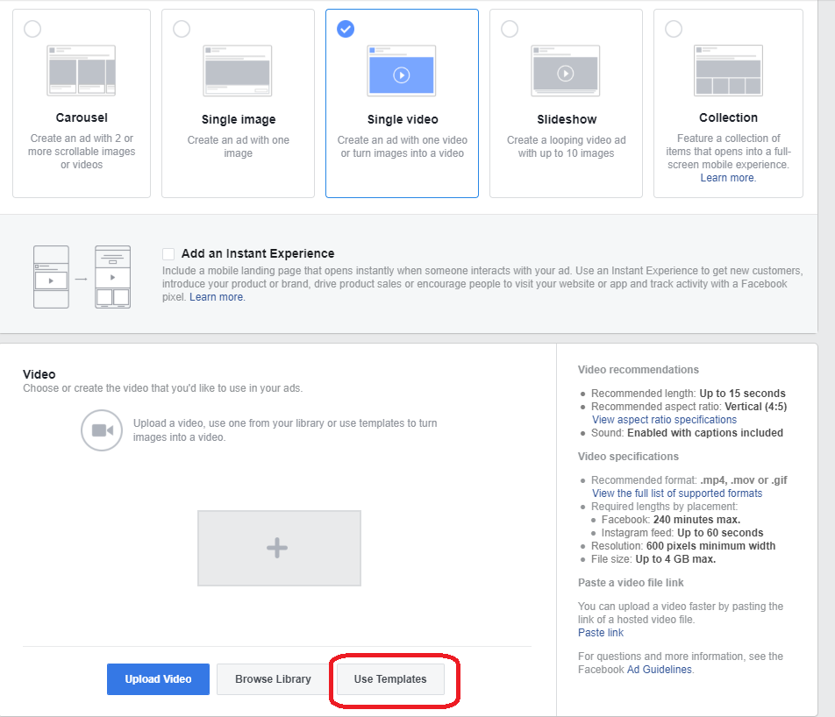Image resolution: width=835 pixels, height=717 pixels.
Task: Select the Carousel radio button
Action: (32, 30)
